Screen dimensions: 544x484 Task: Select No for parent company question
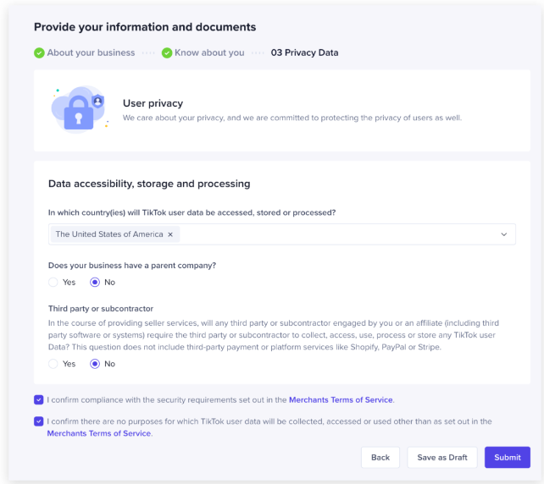95,283
